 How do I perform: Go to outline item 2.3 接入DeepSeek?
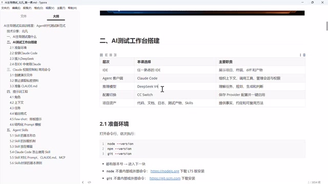pos(22,59)
